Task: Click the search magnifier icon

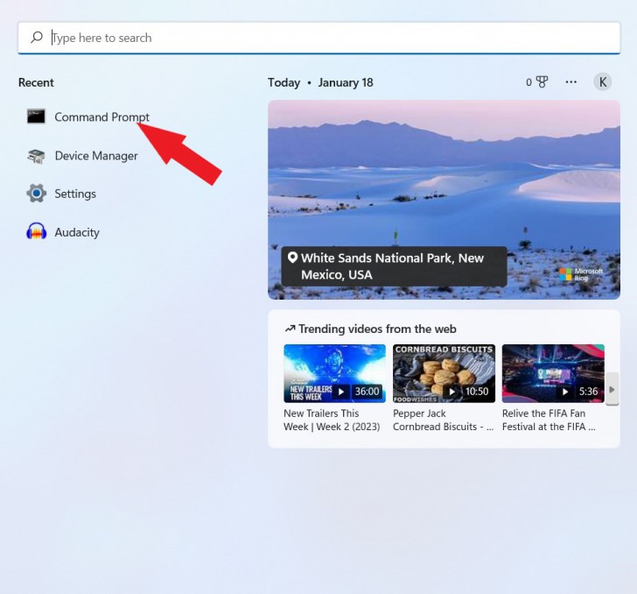Action: (x=37, y=38)
